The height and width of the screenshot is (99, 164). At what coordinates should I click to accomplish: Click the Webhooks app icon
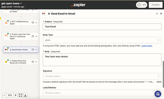[x=6, y=23]
